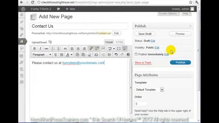
Task: Switch to the HTML editor tab
Action: tap(120, 42)
